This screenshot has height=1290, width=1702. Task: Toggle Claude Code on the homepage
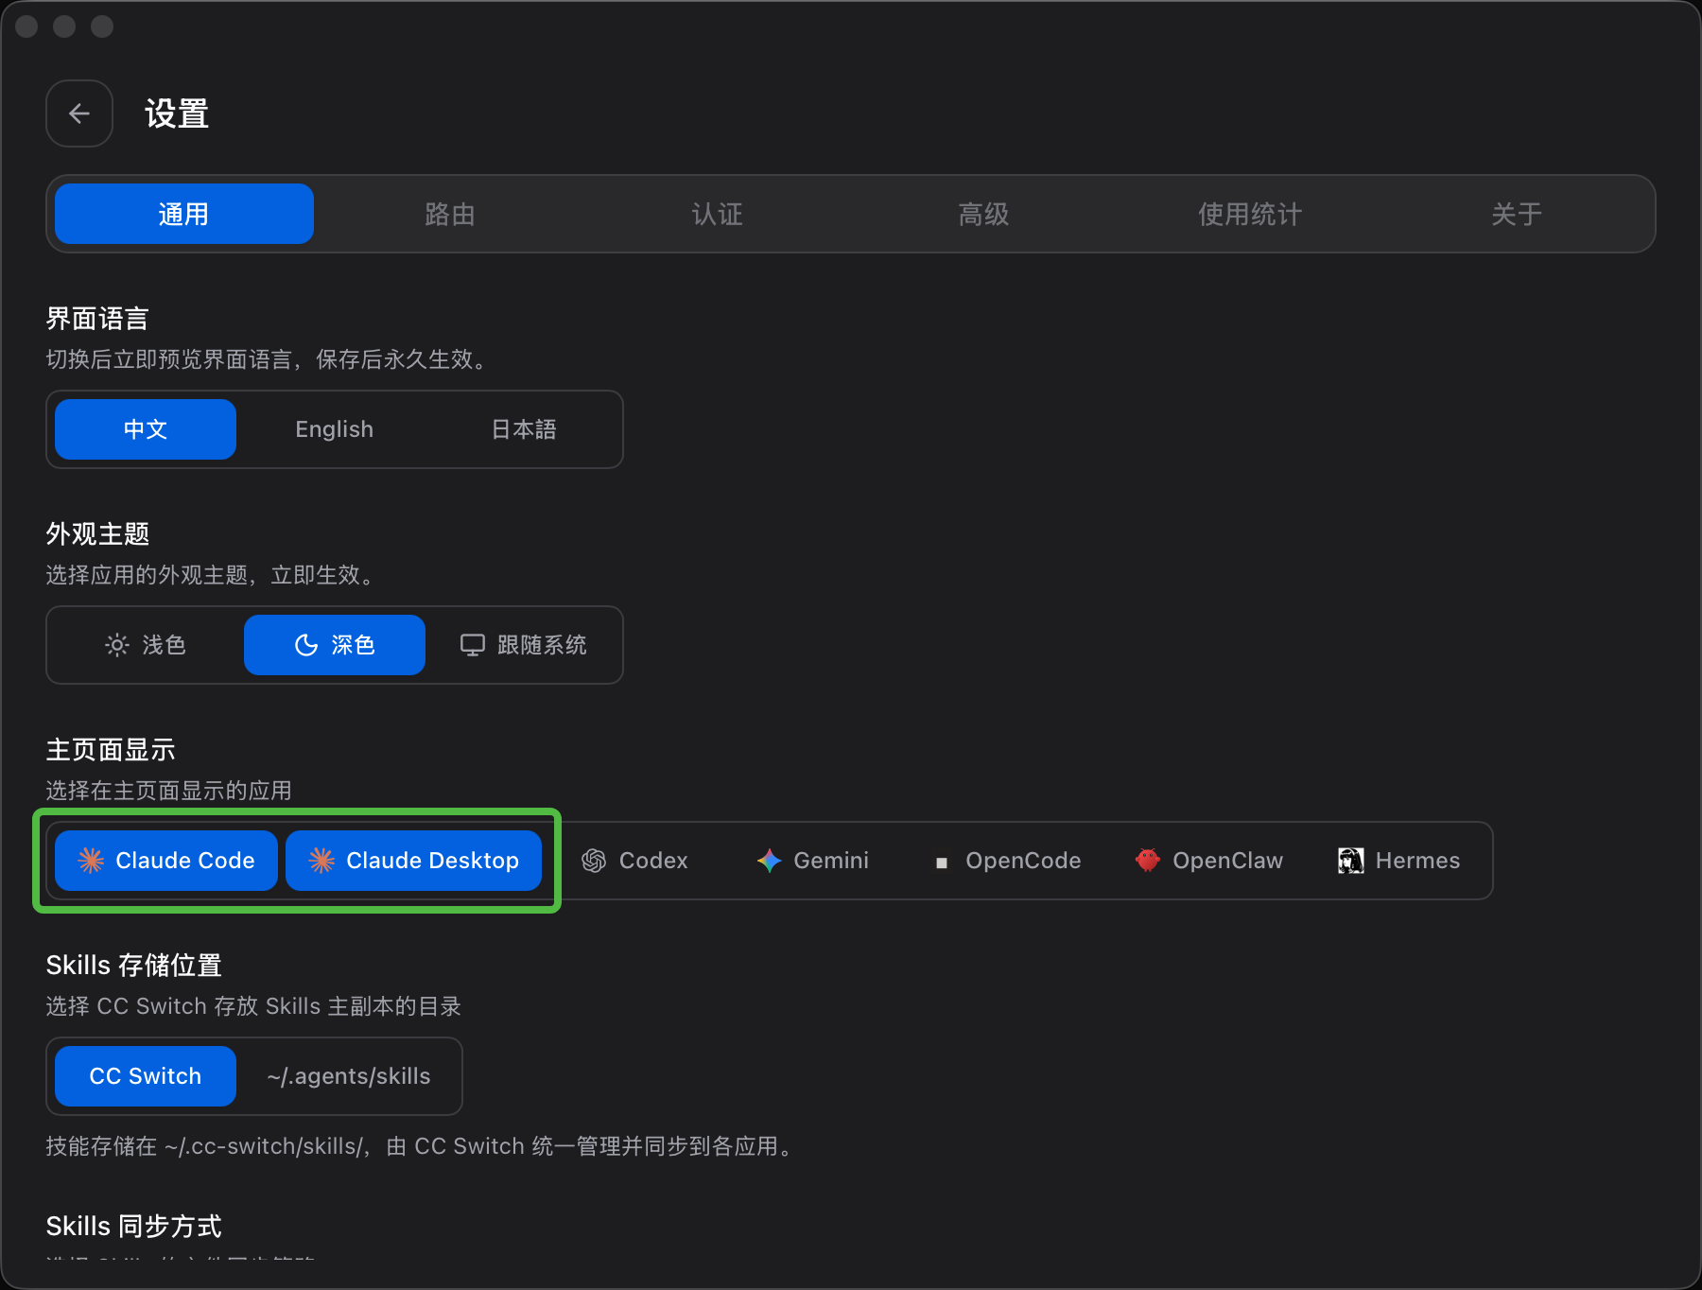click(166, 861)
